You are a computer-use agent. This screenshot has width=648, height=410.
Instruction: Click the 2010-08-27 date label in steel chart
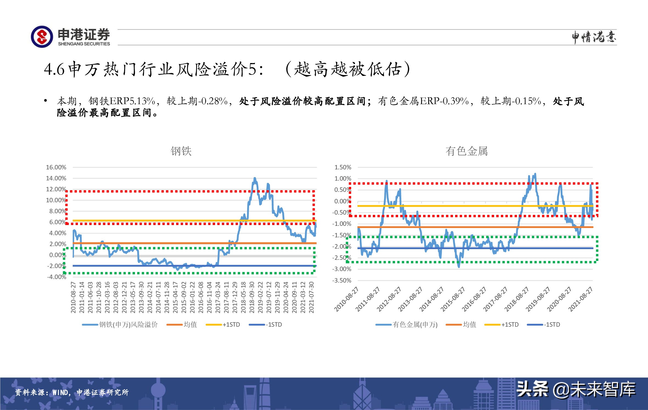[x=73, y=297]
